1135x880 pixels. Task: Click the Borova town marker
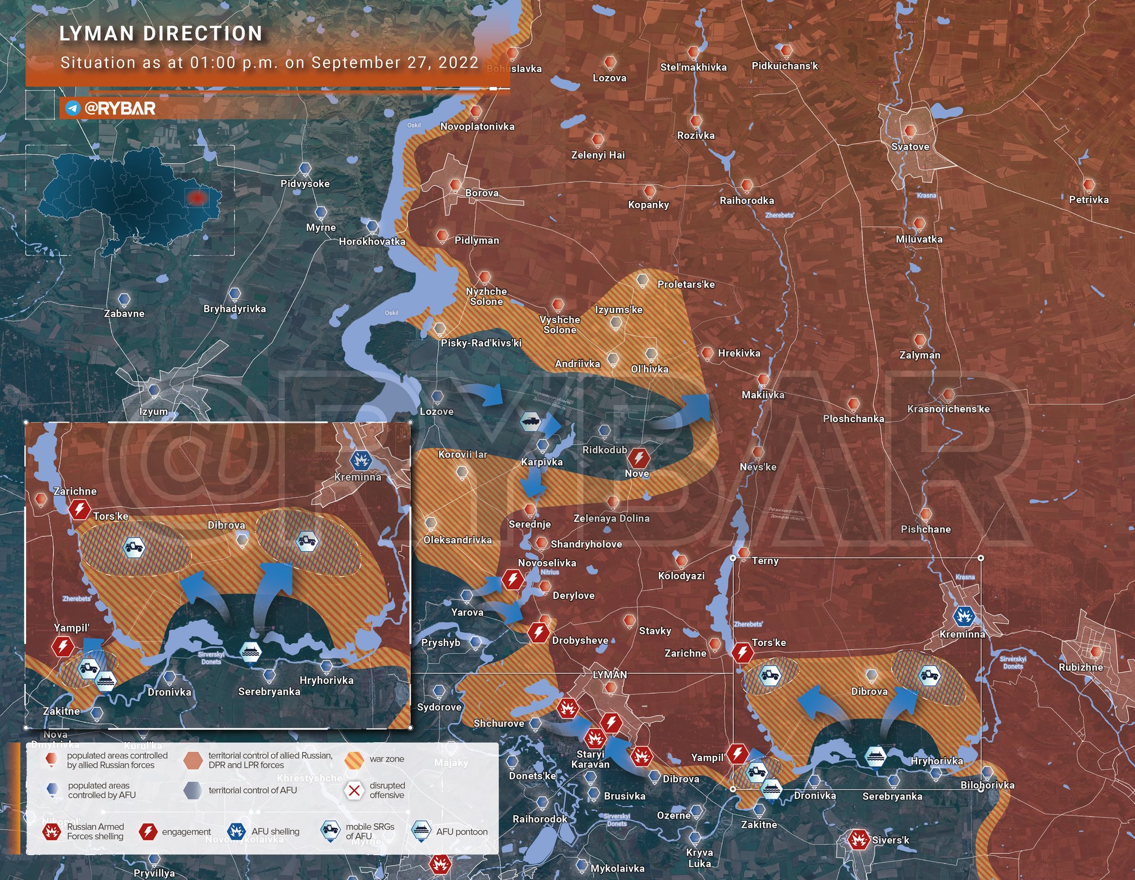pos(455,185)
